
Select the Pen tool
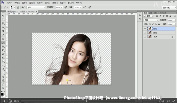[3, 69]
